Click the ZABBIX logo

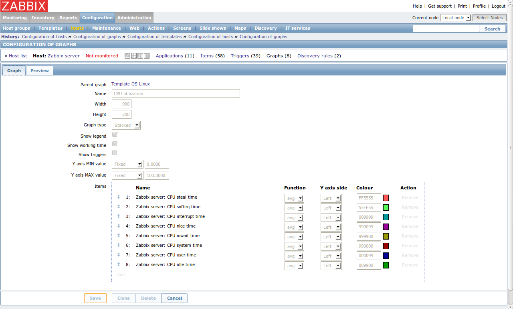pyautogui.click(x=24, y=6)
